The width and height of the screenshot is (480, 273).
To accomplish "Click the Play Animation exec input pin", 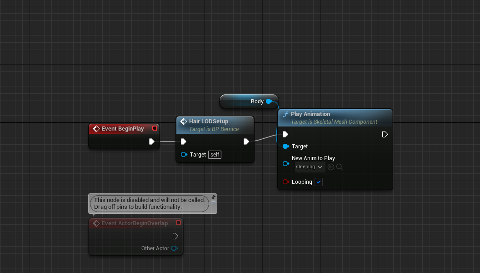I will [x=285, y=134].
